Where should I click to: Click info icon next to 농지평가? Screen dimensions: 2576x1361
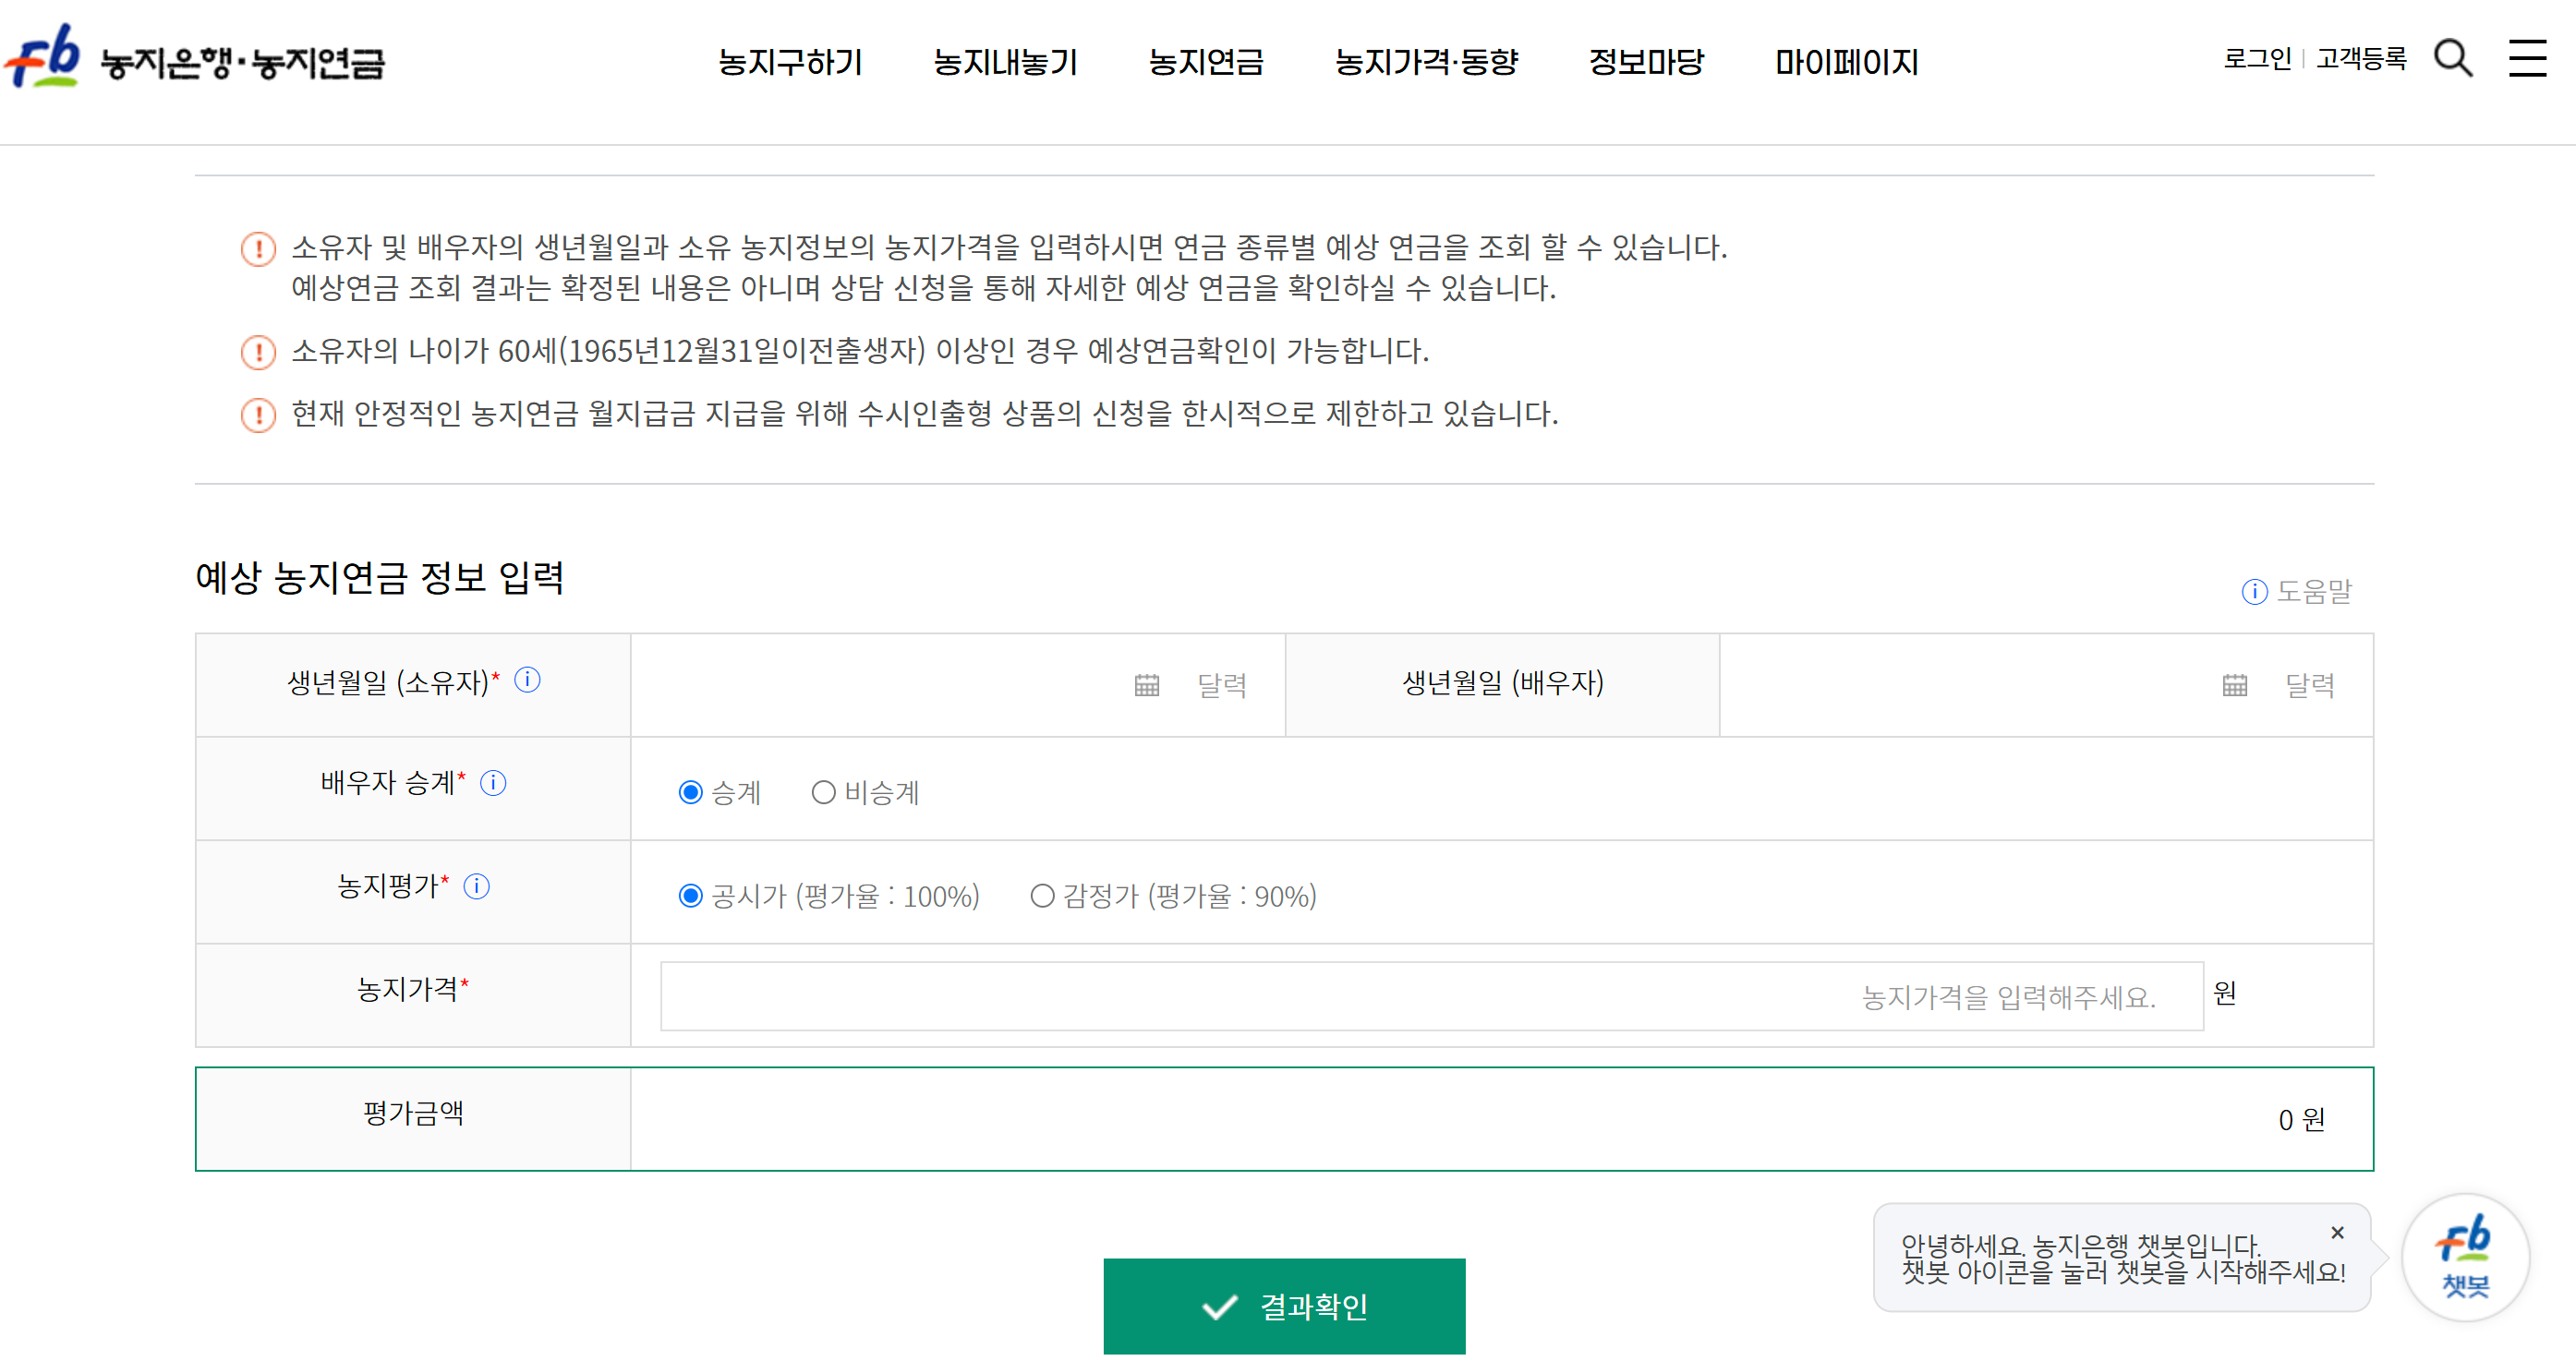coord(477,886)
